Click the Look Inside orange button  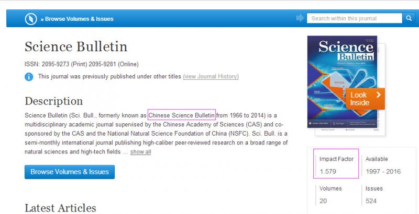click(x=365, y=99)
